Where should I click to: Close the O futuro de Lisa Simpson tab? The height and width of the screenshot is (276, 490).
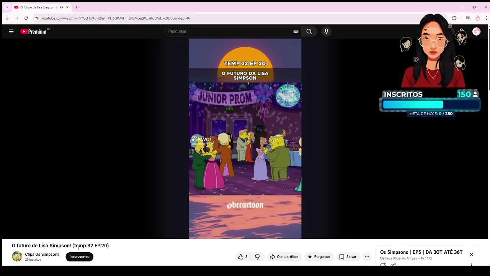[67, 7]
